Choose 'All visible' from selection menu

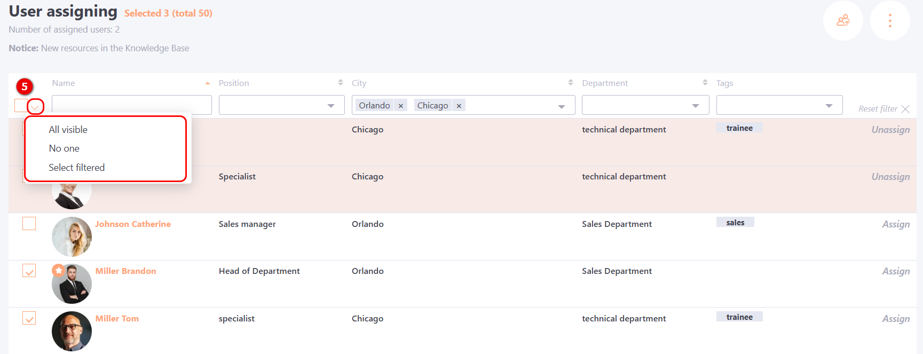tap(68, 130)
